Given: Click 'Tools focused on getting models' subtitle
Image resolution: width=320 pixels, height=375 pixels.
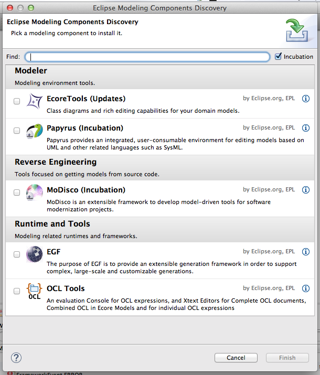Looking at the screenshot, I should point(87,174).
